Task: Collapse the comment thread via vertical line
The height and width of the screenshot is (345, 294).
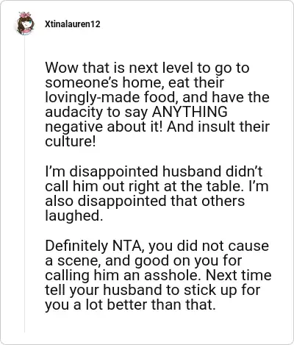Action: point(24,184)
